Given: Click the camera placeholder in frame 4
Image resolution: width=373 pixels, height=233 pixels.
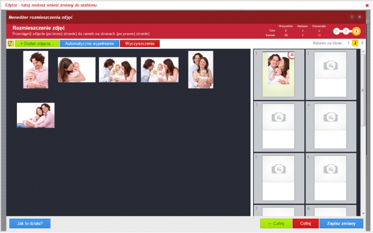Looking at the screenshot, I should point(330,117).
